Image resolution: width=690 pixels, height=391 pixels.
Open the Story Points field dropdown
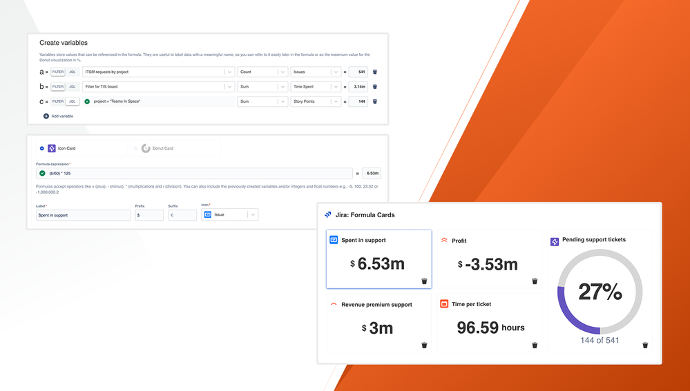[316, 101]
